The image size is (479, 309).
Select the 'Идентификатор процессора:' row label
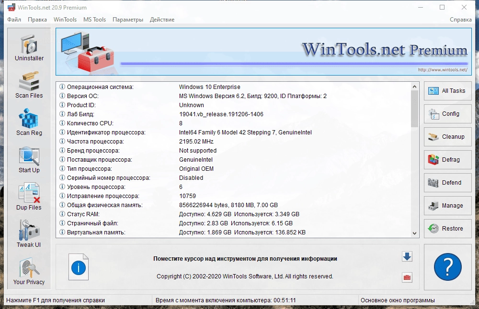tap(106, 132)
